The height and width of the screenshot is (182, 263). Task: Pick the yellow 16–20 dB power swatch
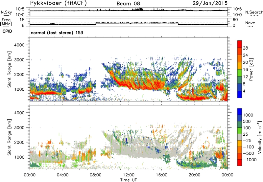pos(240,66)
